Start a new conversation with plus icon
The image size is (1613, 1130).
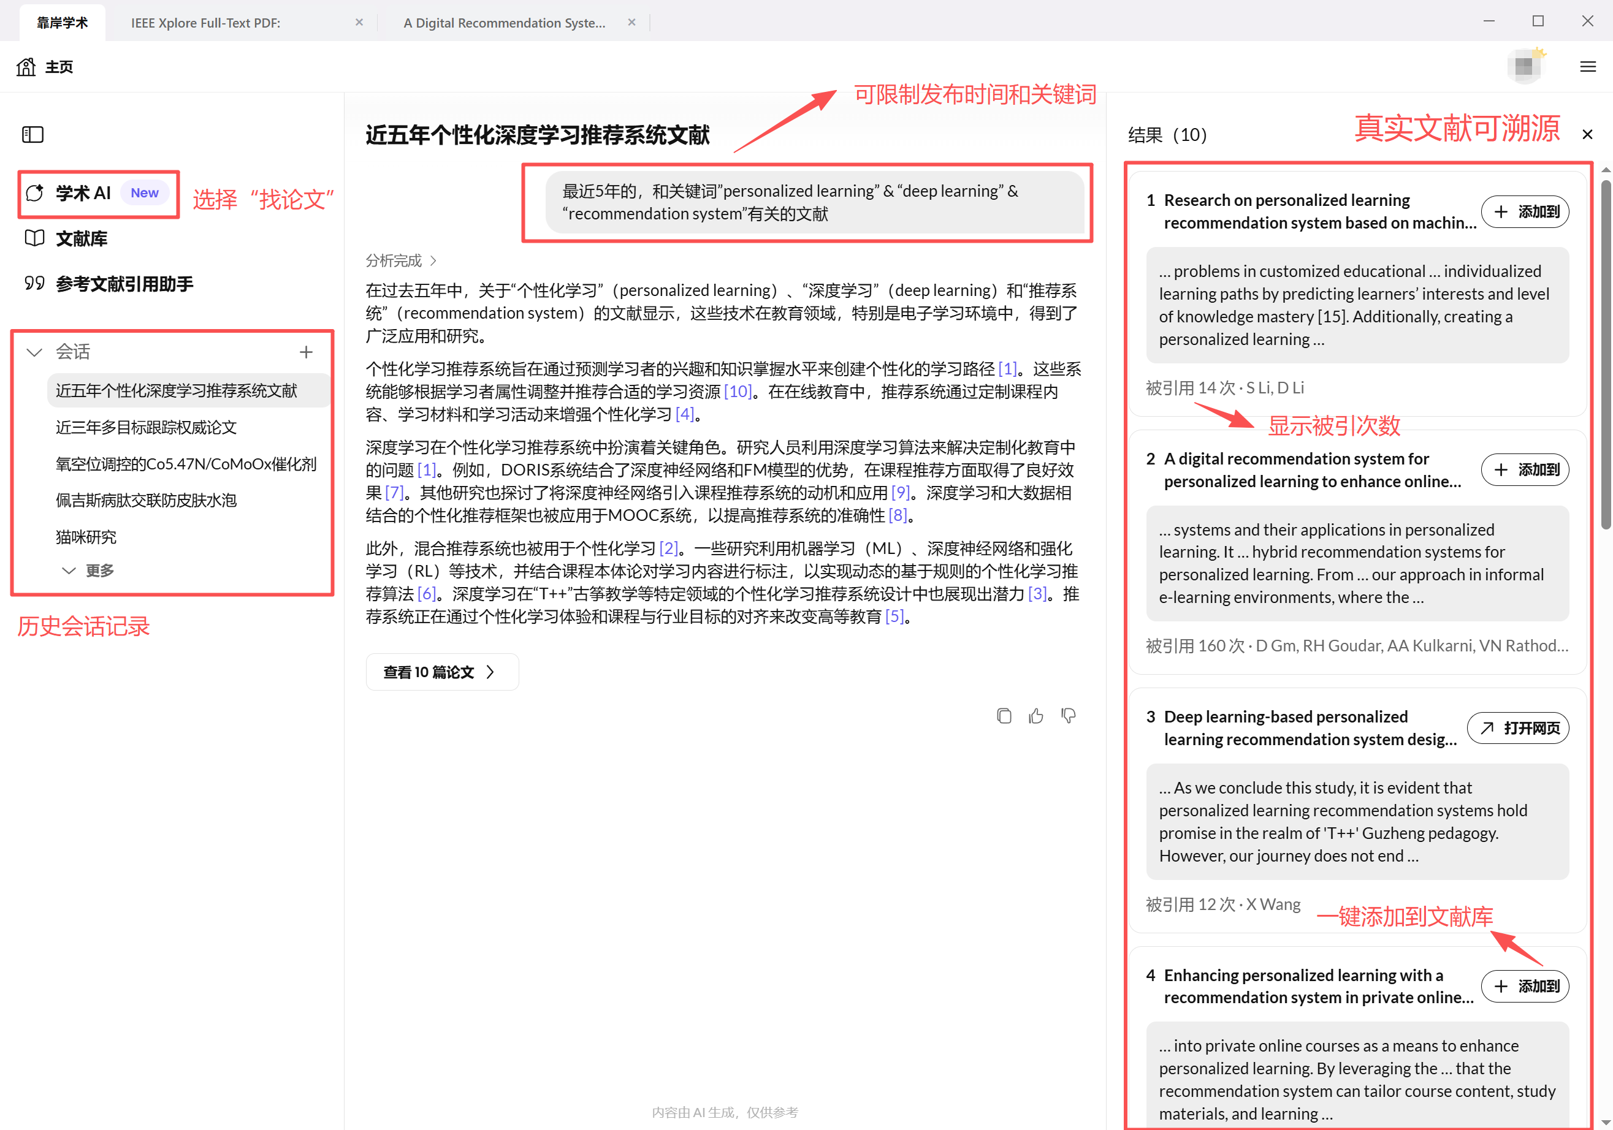[305, 352]
